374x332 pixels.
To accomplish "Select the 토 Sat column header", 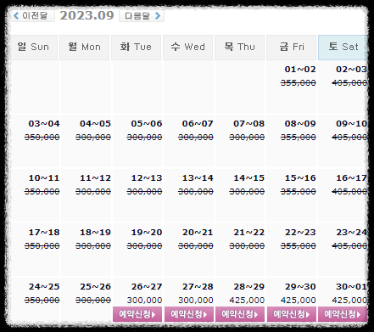I will point(343,48).
